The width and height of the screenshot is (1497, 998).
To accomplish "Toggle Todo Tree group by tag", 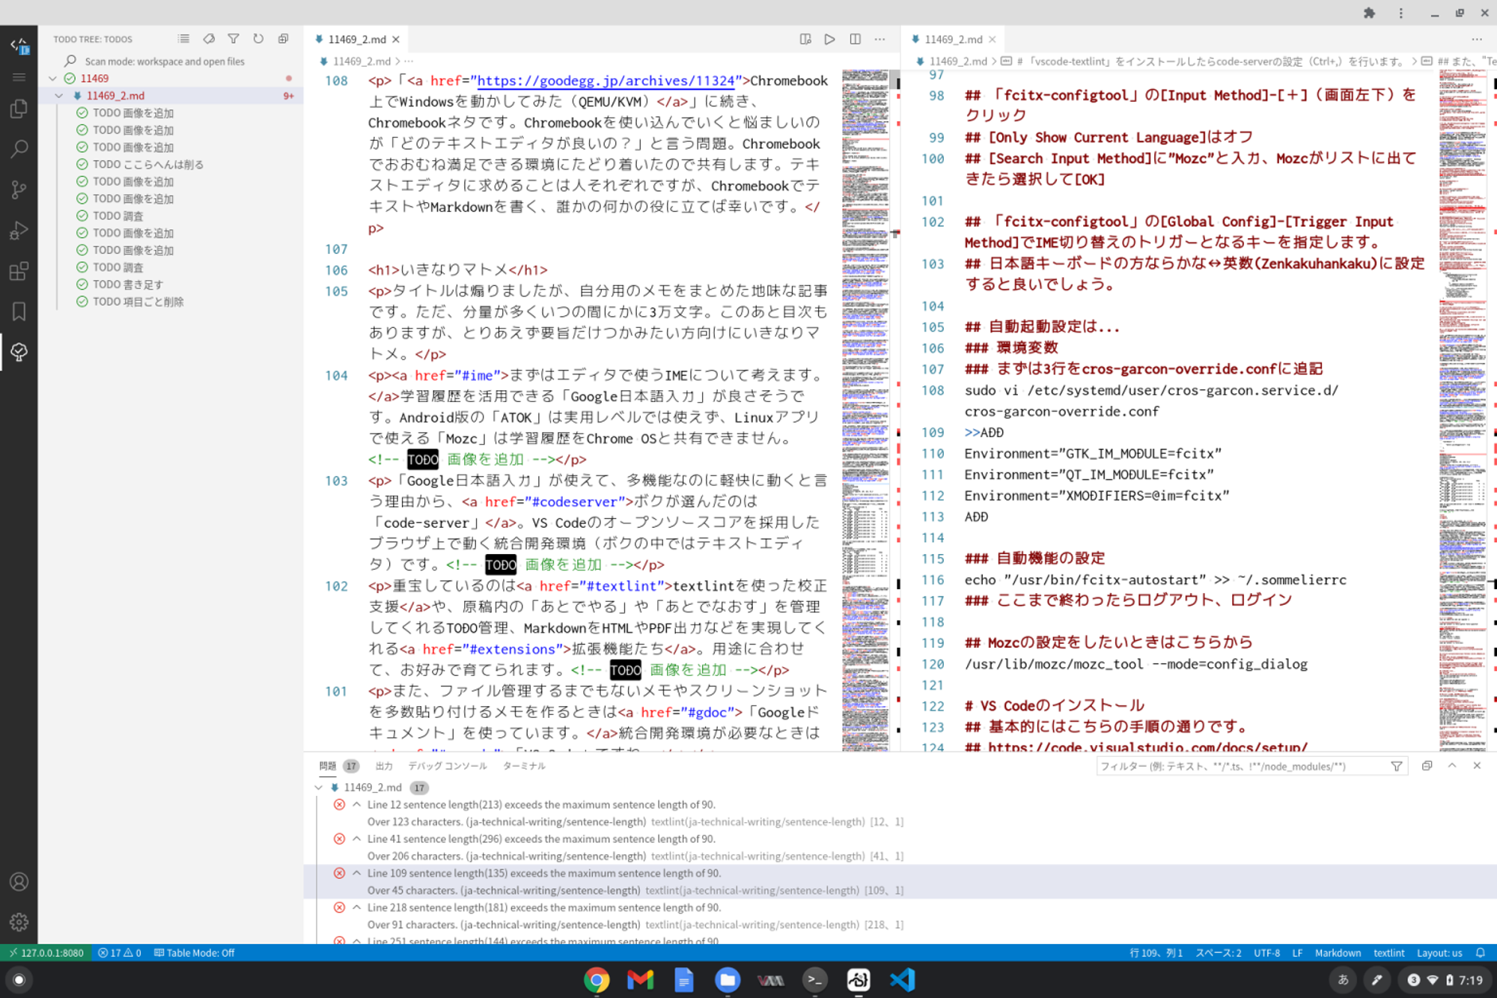I will point(209,39).
